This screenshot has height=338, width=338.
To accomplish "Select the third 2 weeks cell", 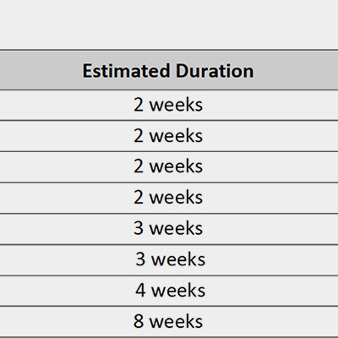I will pyautogui.click(x=169, y=167).
